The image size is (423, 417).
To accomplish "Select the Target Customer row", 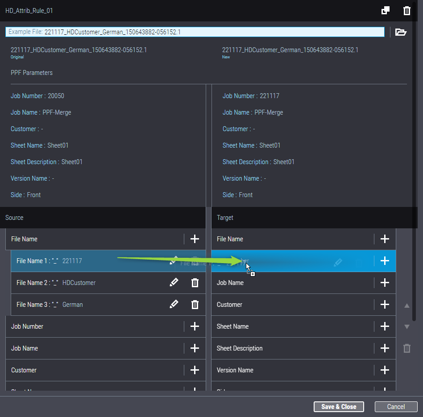I will click(290, 305).
